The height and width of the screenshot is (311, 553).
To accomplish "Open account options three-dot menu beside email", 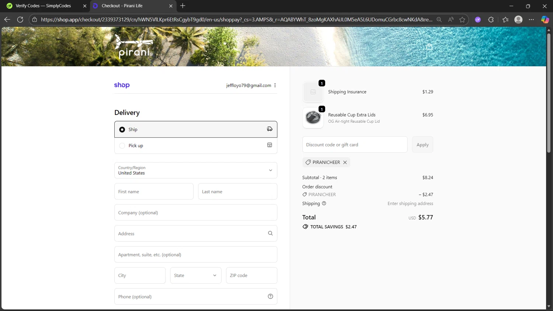I will tap(275, 85).
